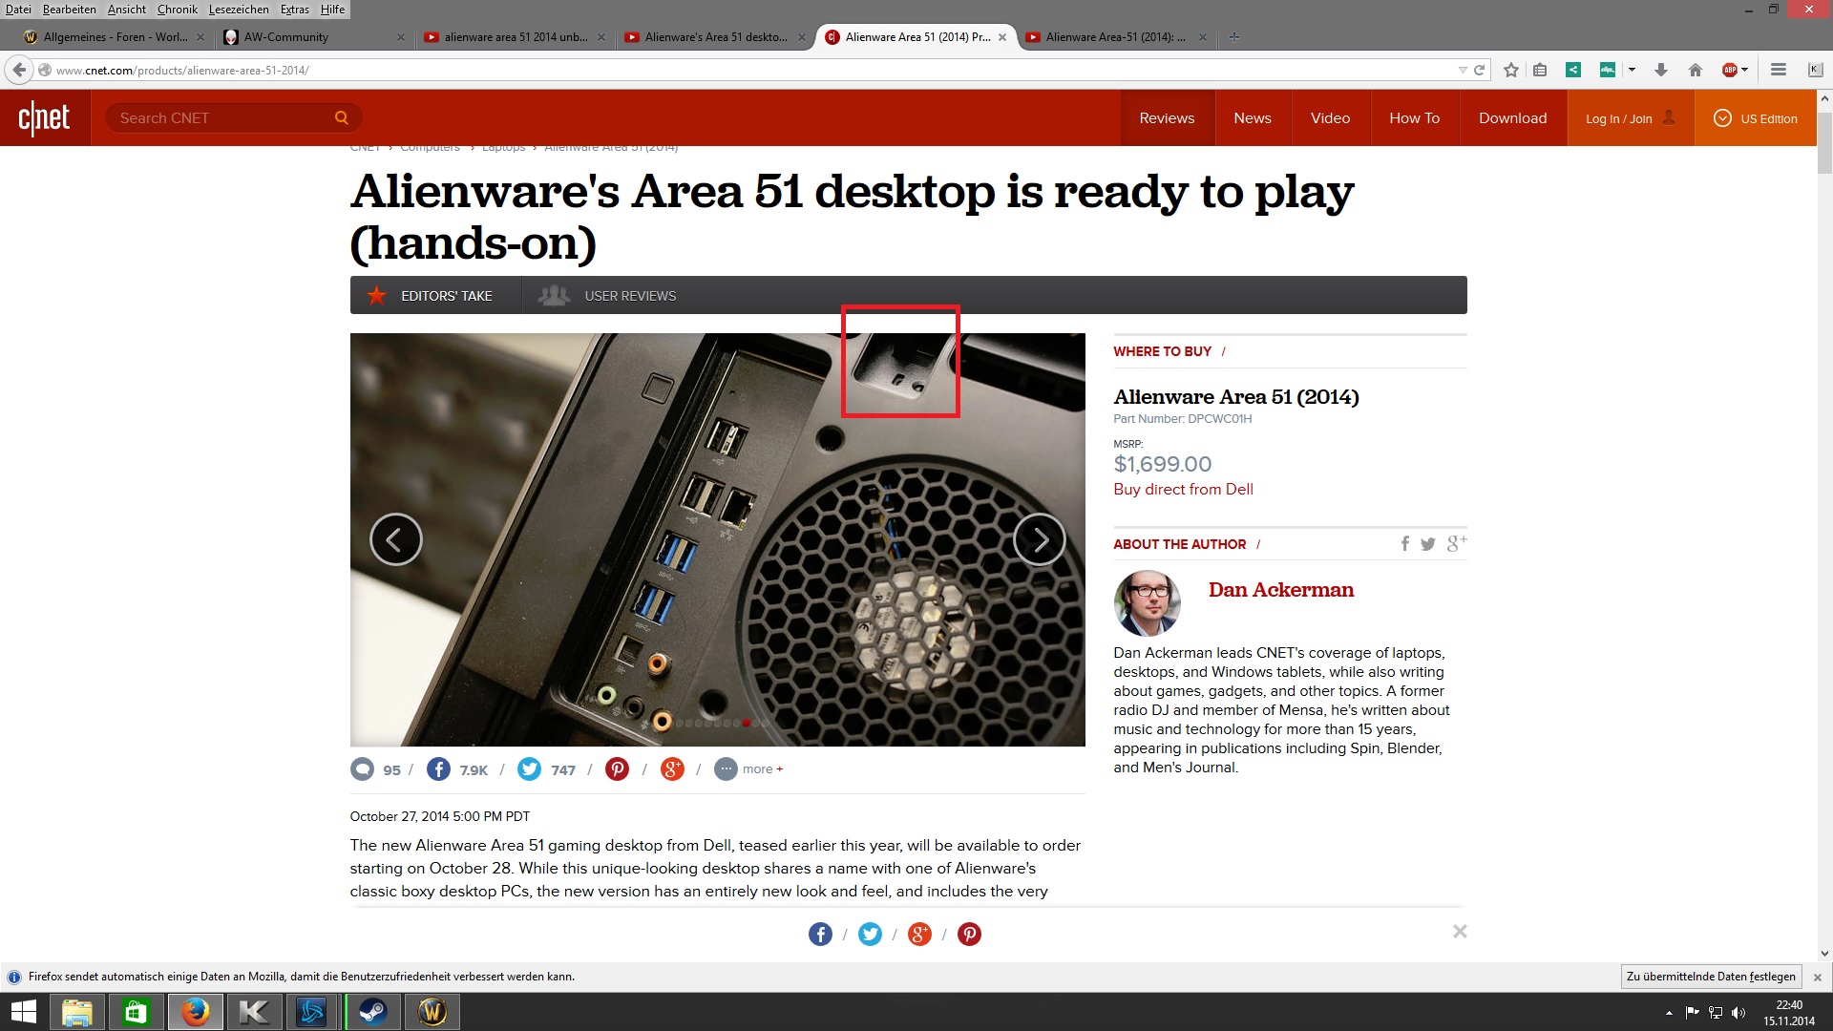Open Dan Ackerman author link
Image resolution: width=1833 pixels, height=1031 pixels.
click(1280, 590)
